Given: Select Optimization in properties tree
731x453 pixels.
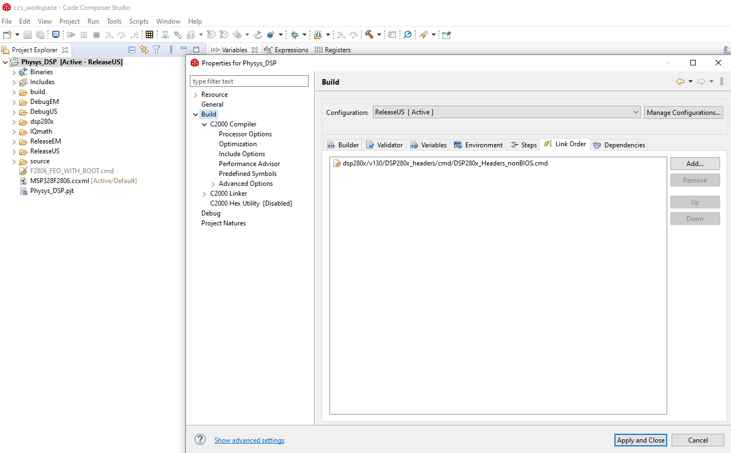Looking at the screenshot, I should click(x=238, y=144).
